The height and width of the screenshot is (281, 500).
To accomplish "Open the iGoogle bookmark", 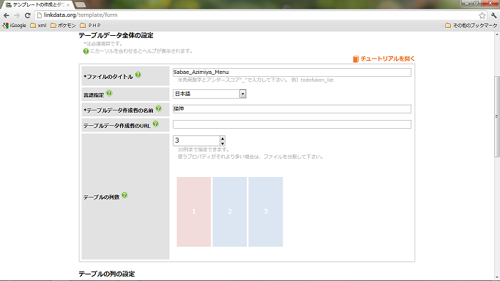I will (15, 25).
